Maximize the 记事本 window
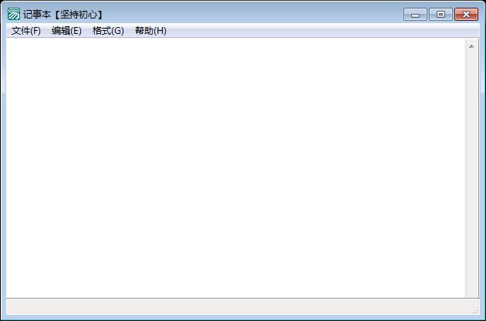486x321 pixels. pyautogui.click(x=440, y=15)
